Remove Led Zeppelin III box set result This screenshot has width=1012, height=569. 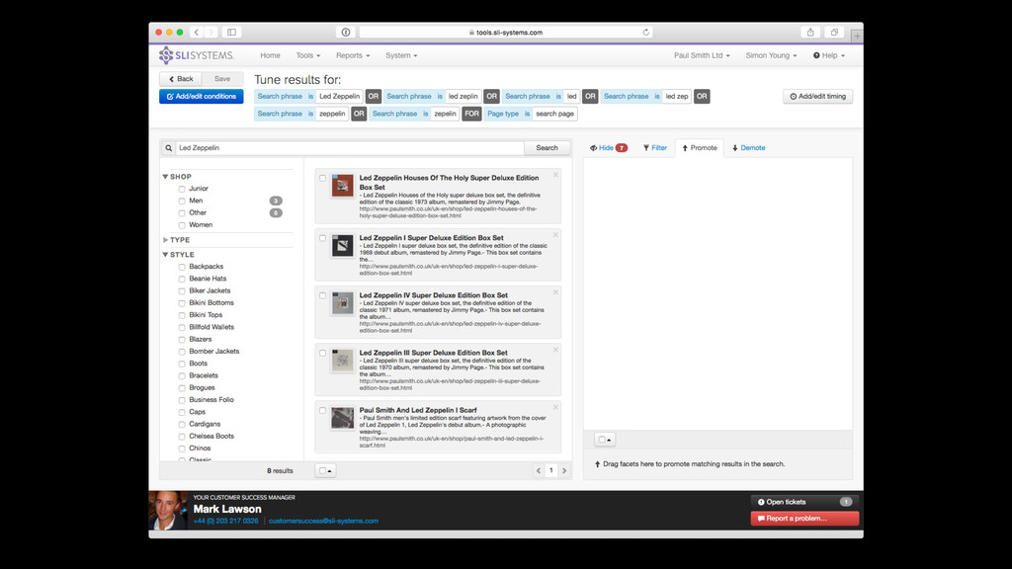point(555,350)
